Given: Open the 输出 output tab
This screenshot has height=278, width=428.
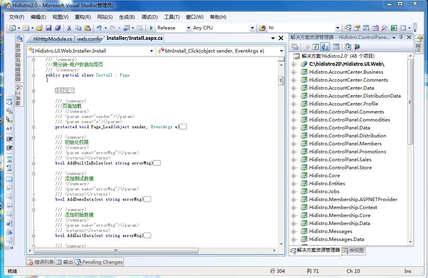Looking at the screenshot, I should [65, 262].
